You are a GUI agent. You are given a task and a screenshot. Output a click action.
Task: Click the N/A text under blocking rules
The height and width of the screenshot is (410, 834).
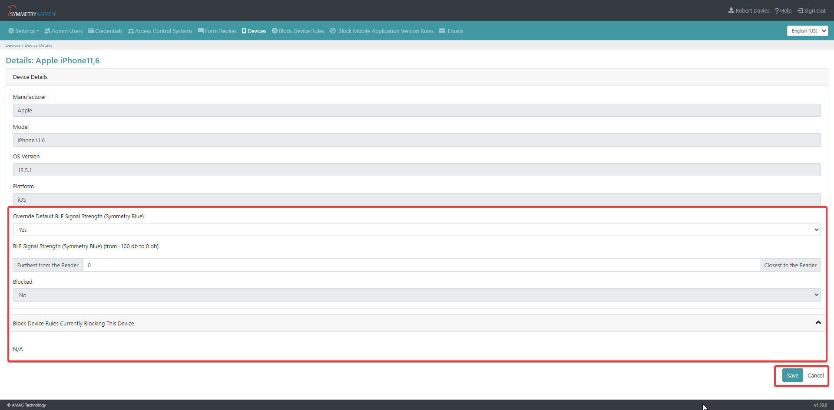coord(18,349)
